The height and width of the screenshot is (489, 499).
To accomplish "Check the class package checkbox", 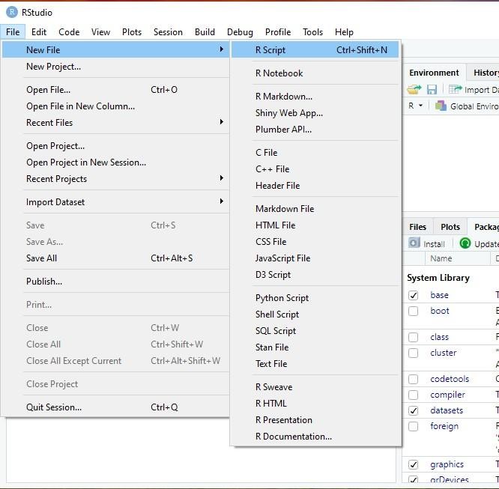I will [413, 337].
